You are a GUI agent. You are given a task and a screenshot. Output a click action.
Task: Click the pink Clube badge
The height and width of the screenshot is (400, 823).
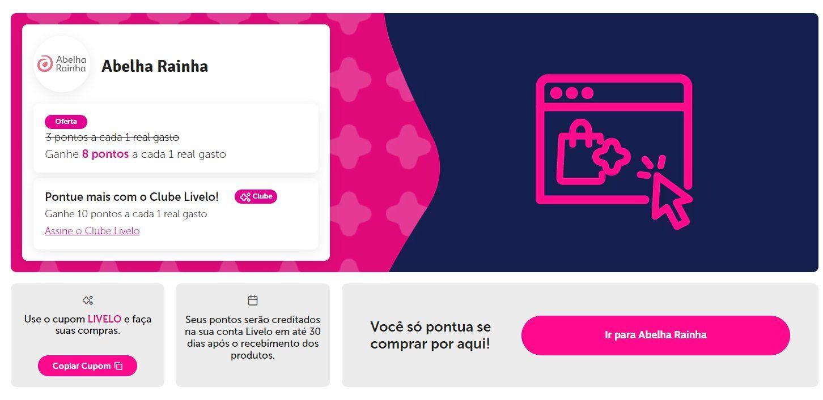click(x=256, y=196)
